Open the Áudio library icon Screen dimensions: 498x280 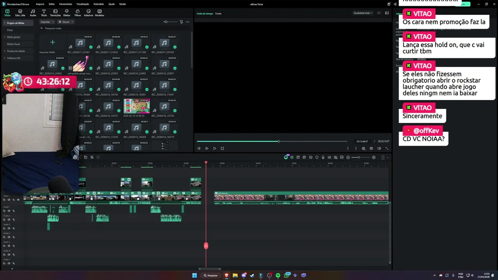pyautogui.click(x=33, y=13)
